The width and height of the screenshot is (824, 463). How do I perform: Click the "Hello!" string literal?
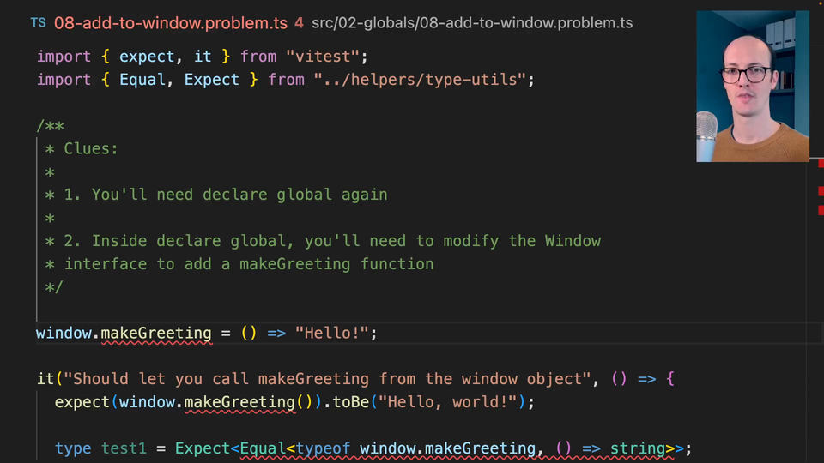point(331,333)
